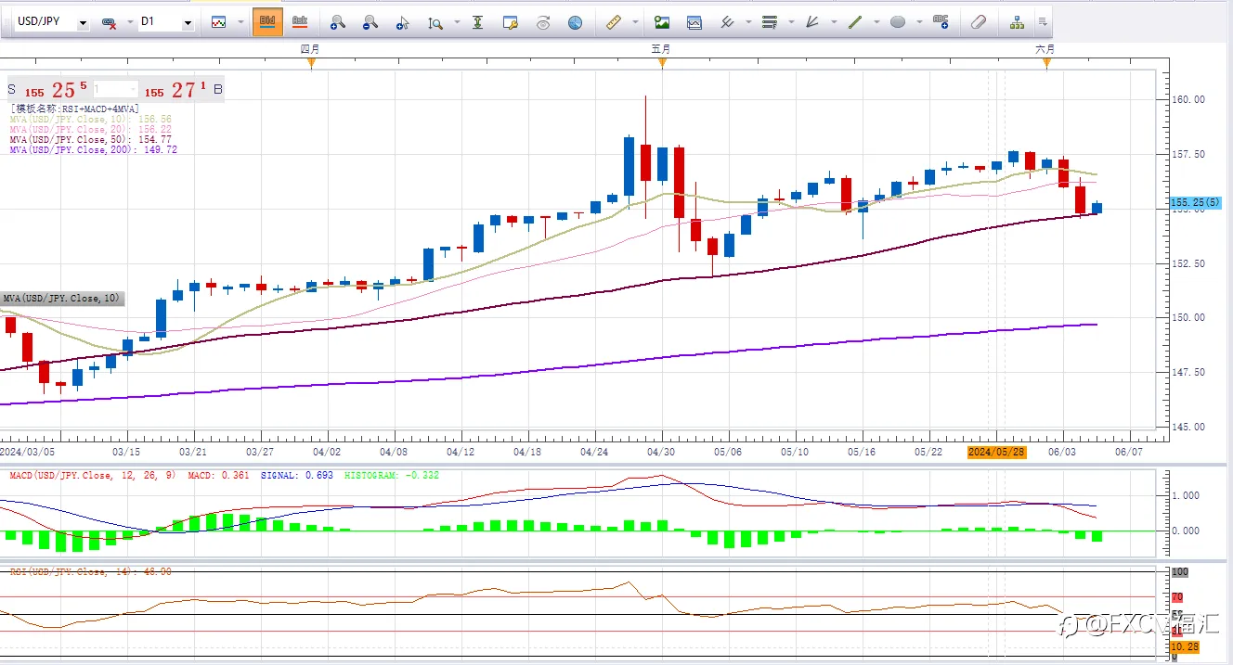
Task: Click the highlighted 2024/05/28 date label
Action: coord(995,452)
